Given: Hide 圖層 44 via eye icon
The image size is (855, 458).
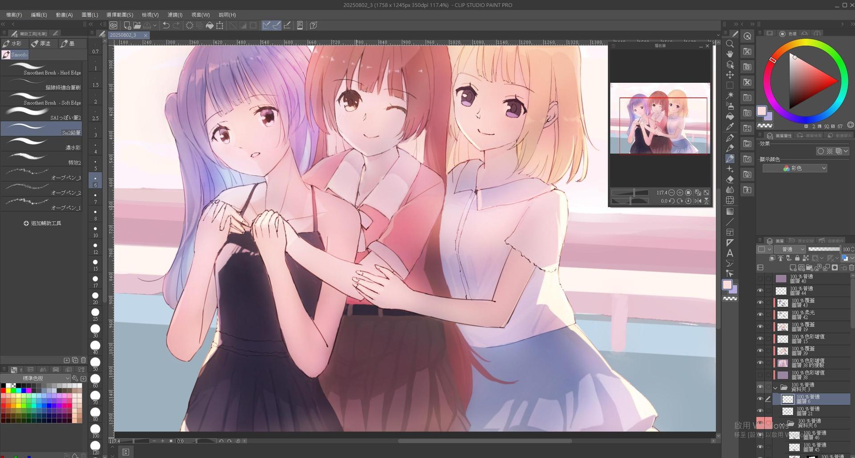Looking at the screenshot, I should [x=760, y=291].
